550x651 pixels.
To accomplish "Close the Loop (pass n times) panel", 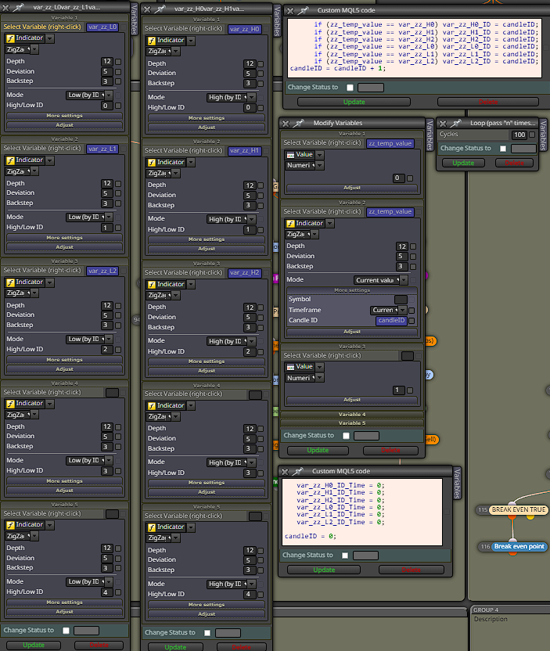I will click(x=443, y=124).
